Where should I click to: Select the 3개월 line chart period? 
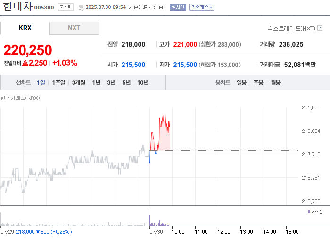[79, 82]
